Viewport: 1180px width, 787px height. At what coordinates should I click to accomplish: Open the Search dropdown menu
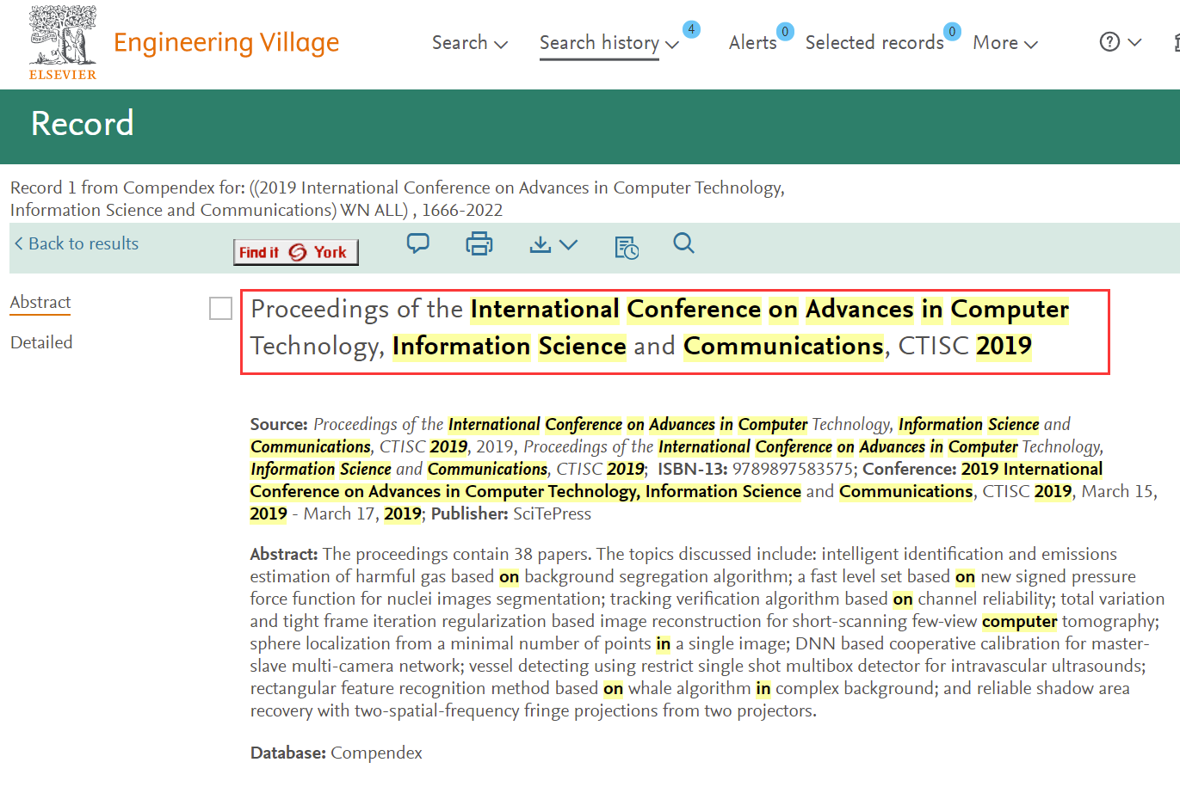point(470,42)
